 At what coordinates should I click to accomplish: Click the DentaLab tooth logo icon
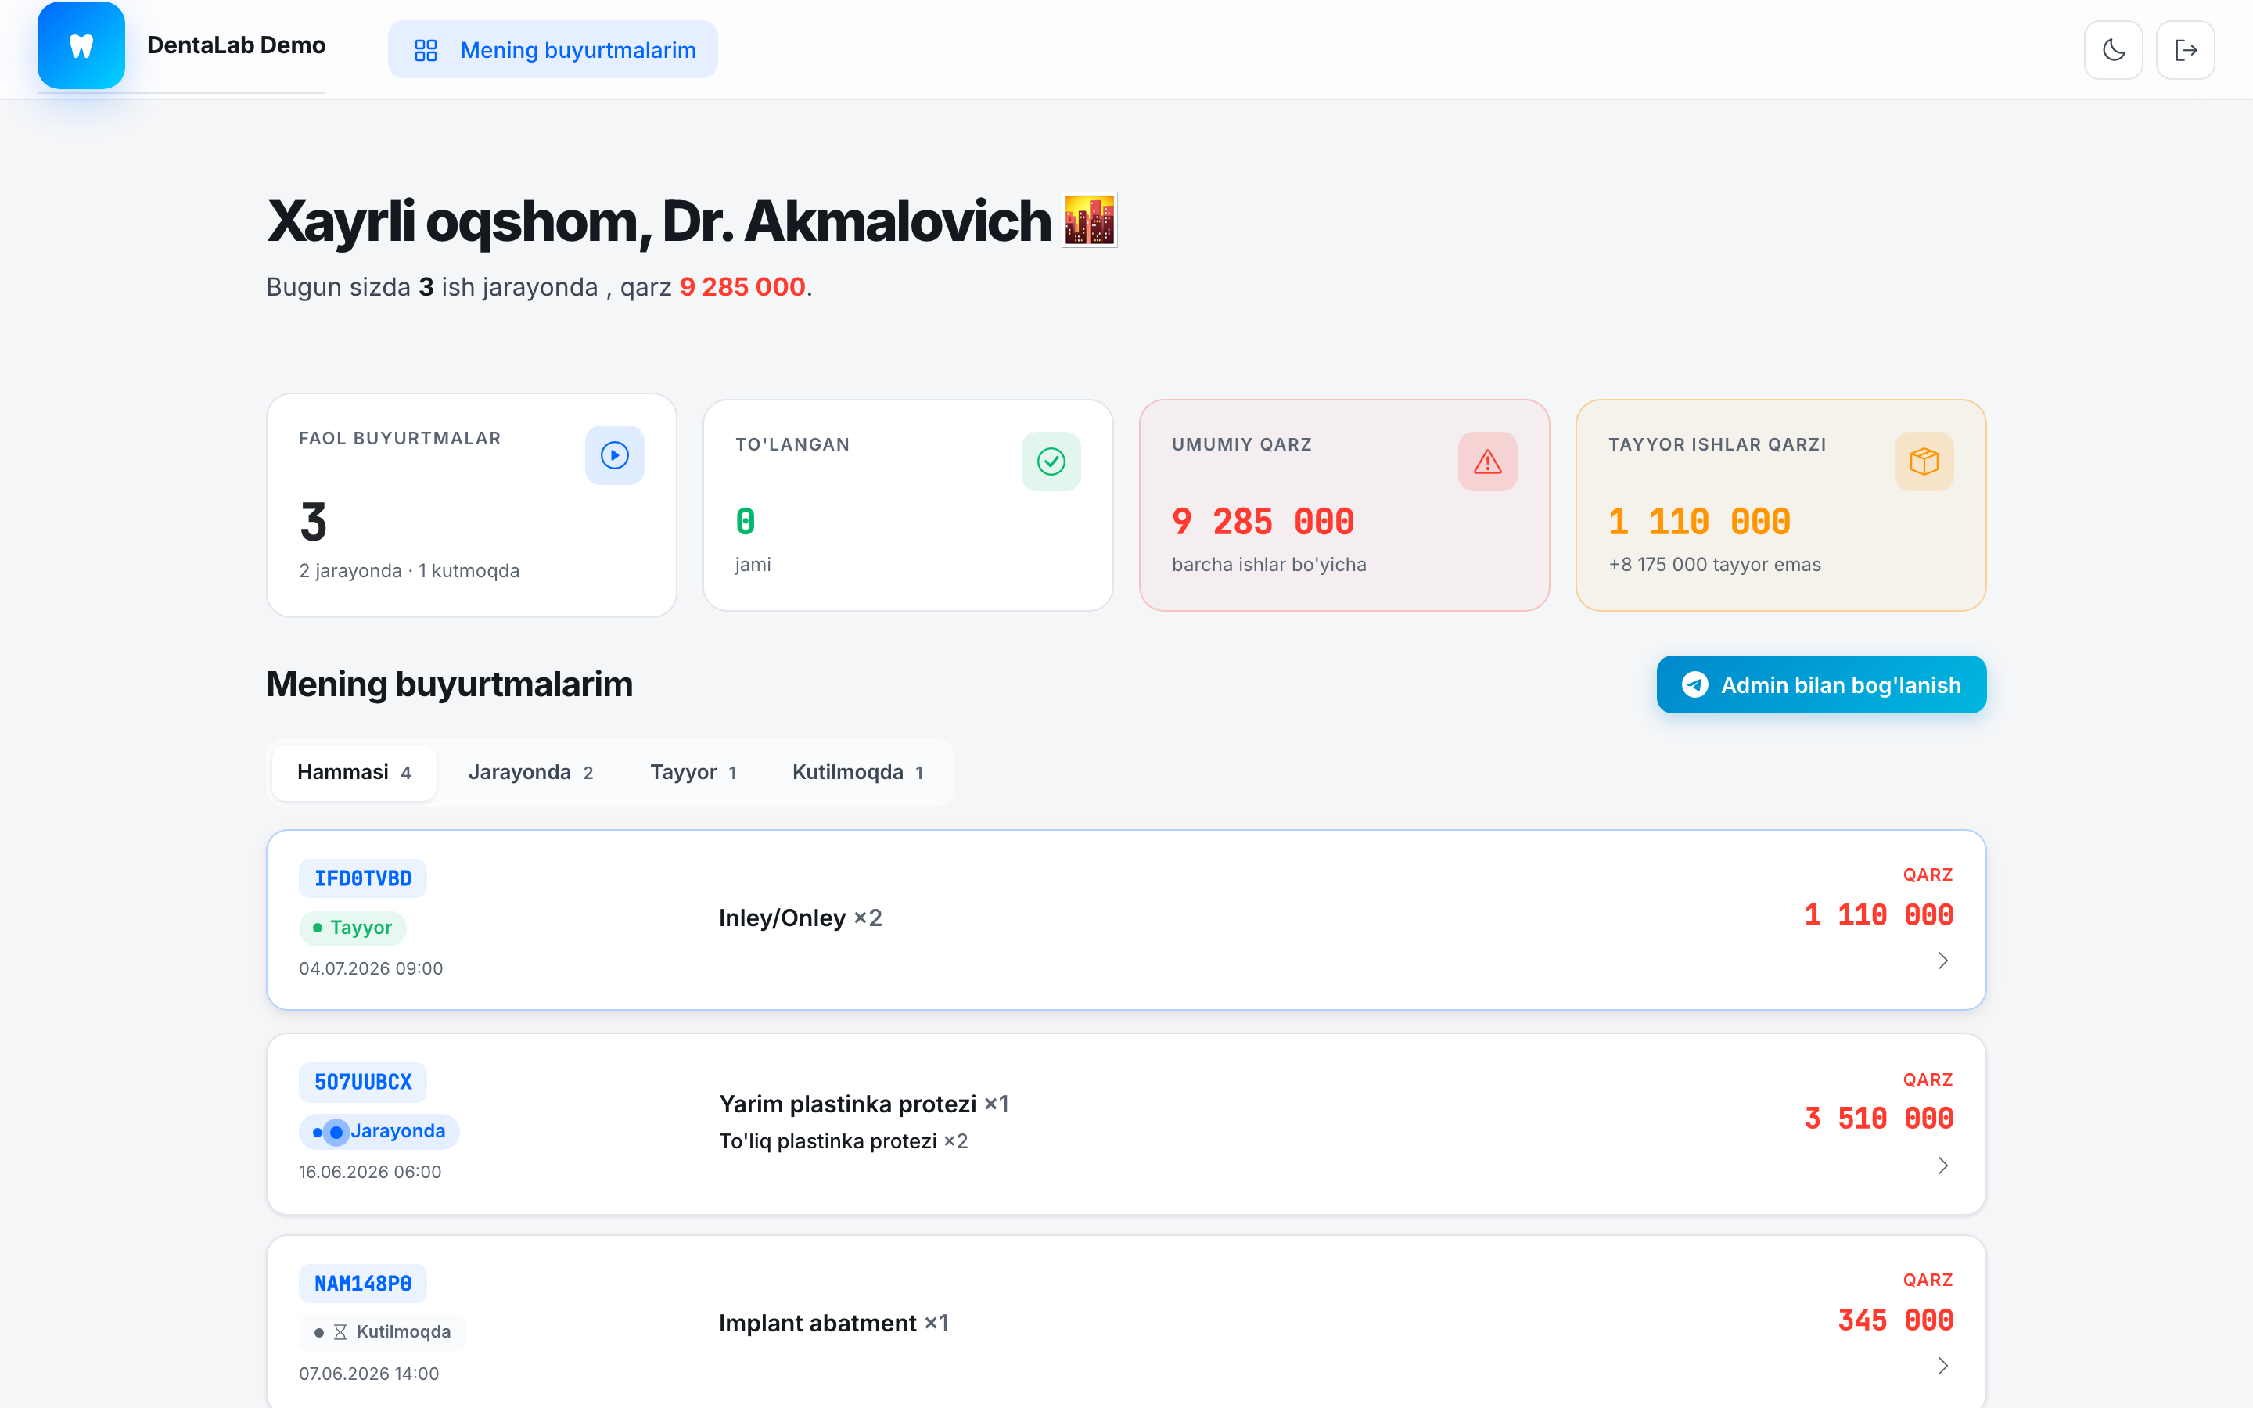[x=81, y=45]
